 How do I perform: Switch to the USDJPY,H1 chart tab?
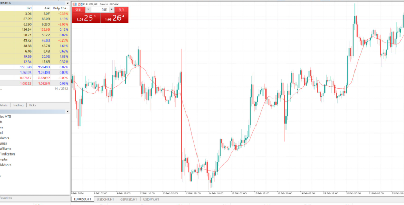(151, 199)
